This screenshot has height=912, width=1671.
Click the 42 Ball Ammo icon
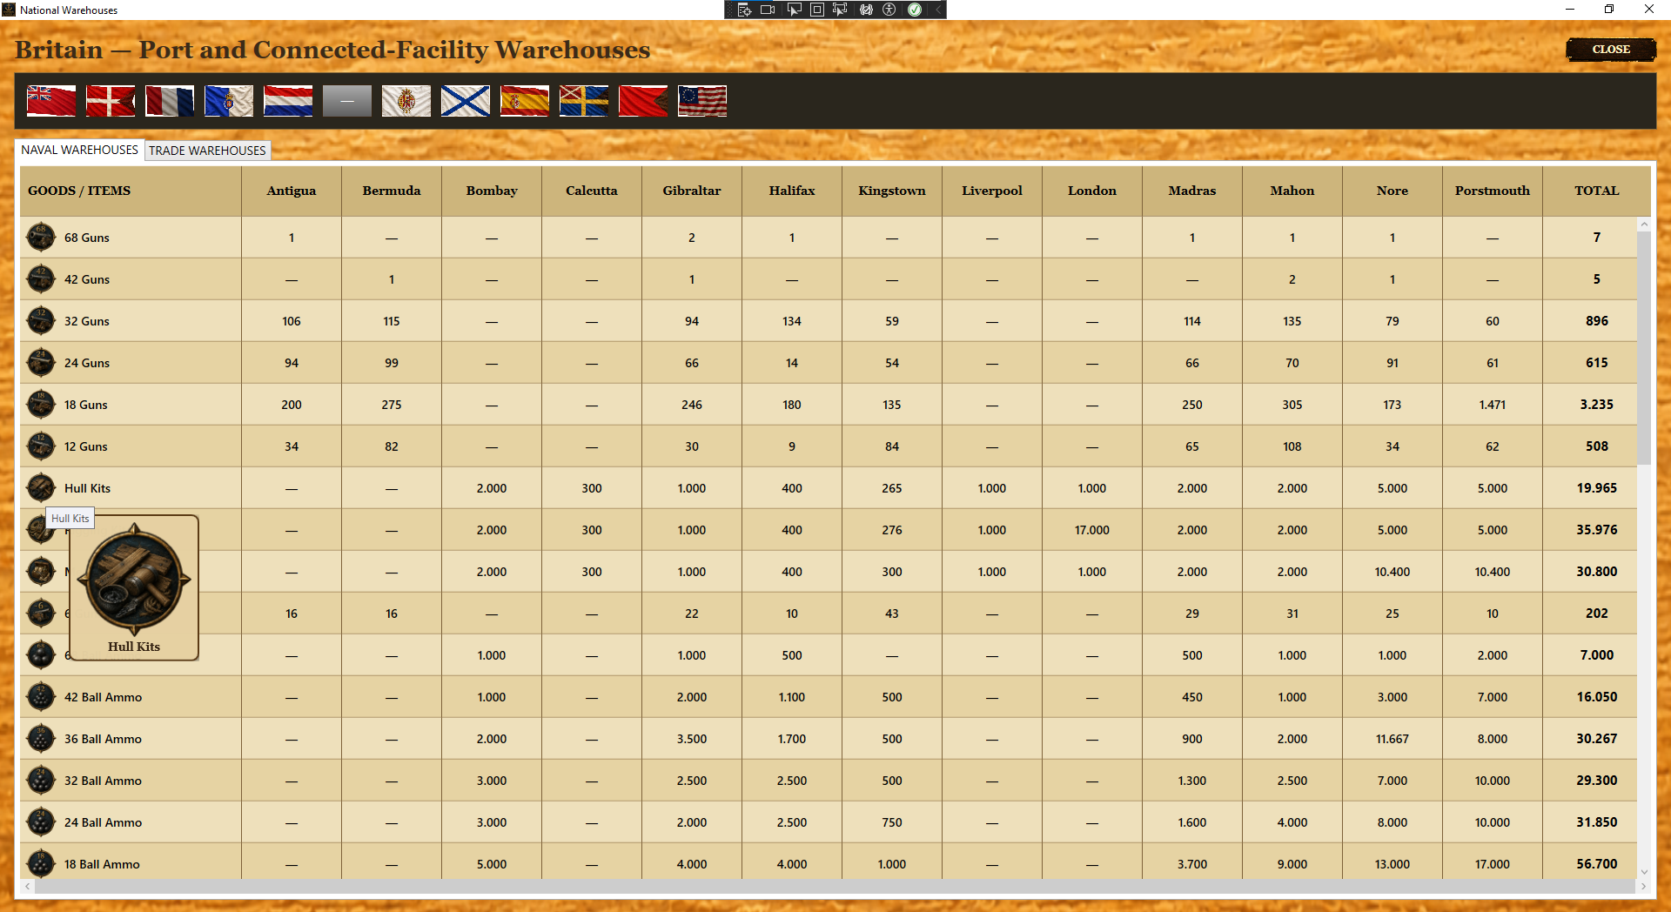(x=41, y=696)
